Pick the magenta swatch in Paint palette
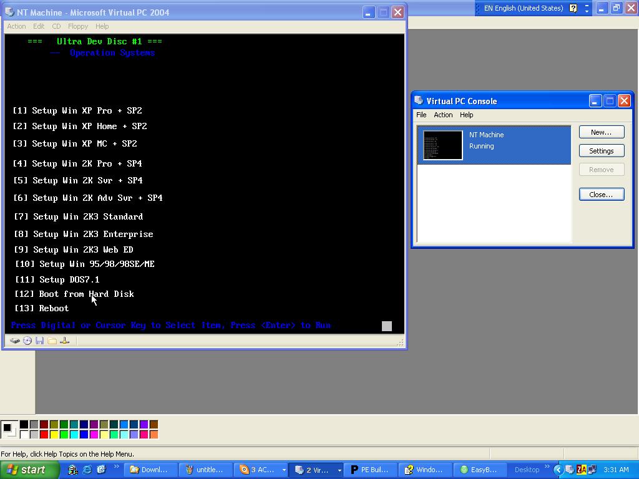The image size is (639, 479). pyautogui.click(x=94, y=435)
